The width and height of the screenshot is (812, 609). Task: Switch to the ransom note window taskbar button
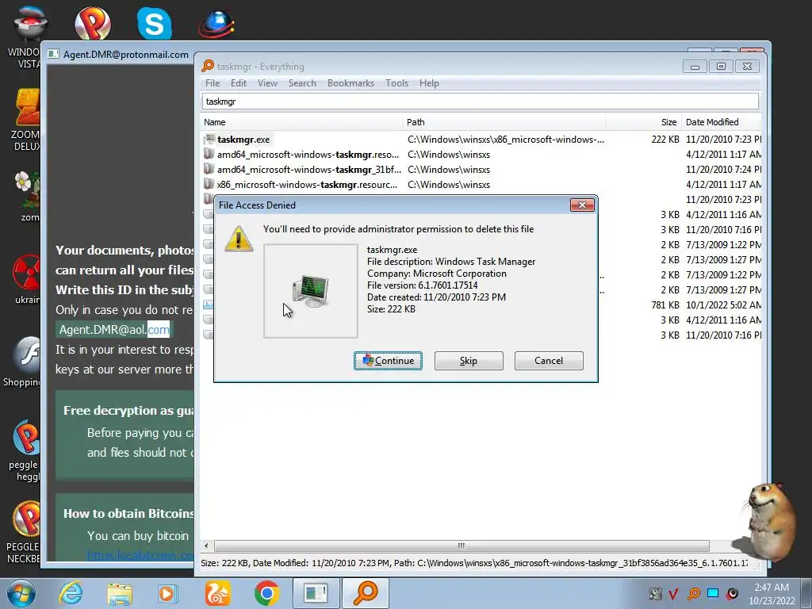pos(316,593)
